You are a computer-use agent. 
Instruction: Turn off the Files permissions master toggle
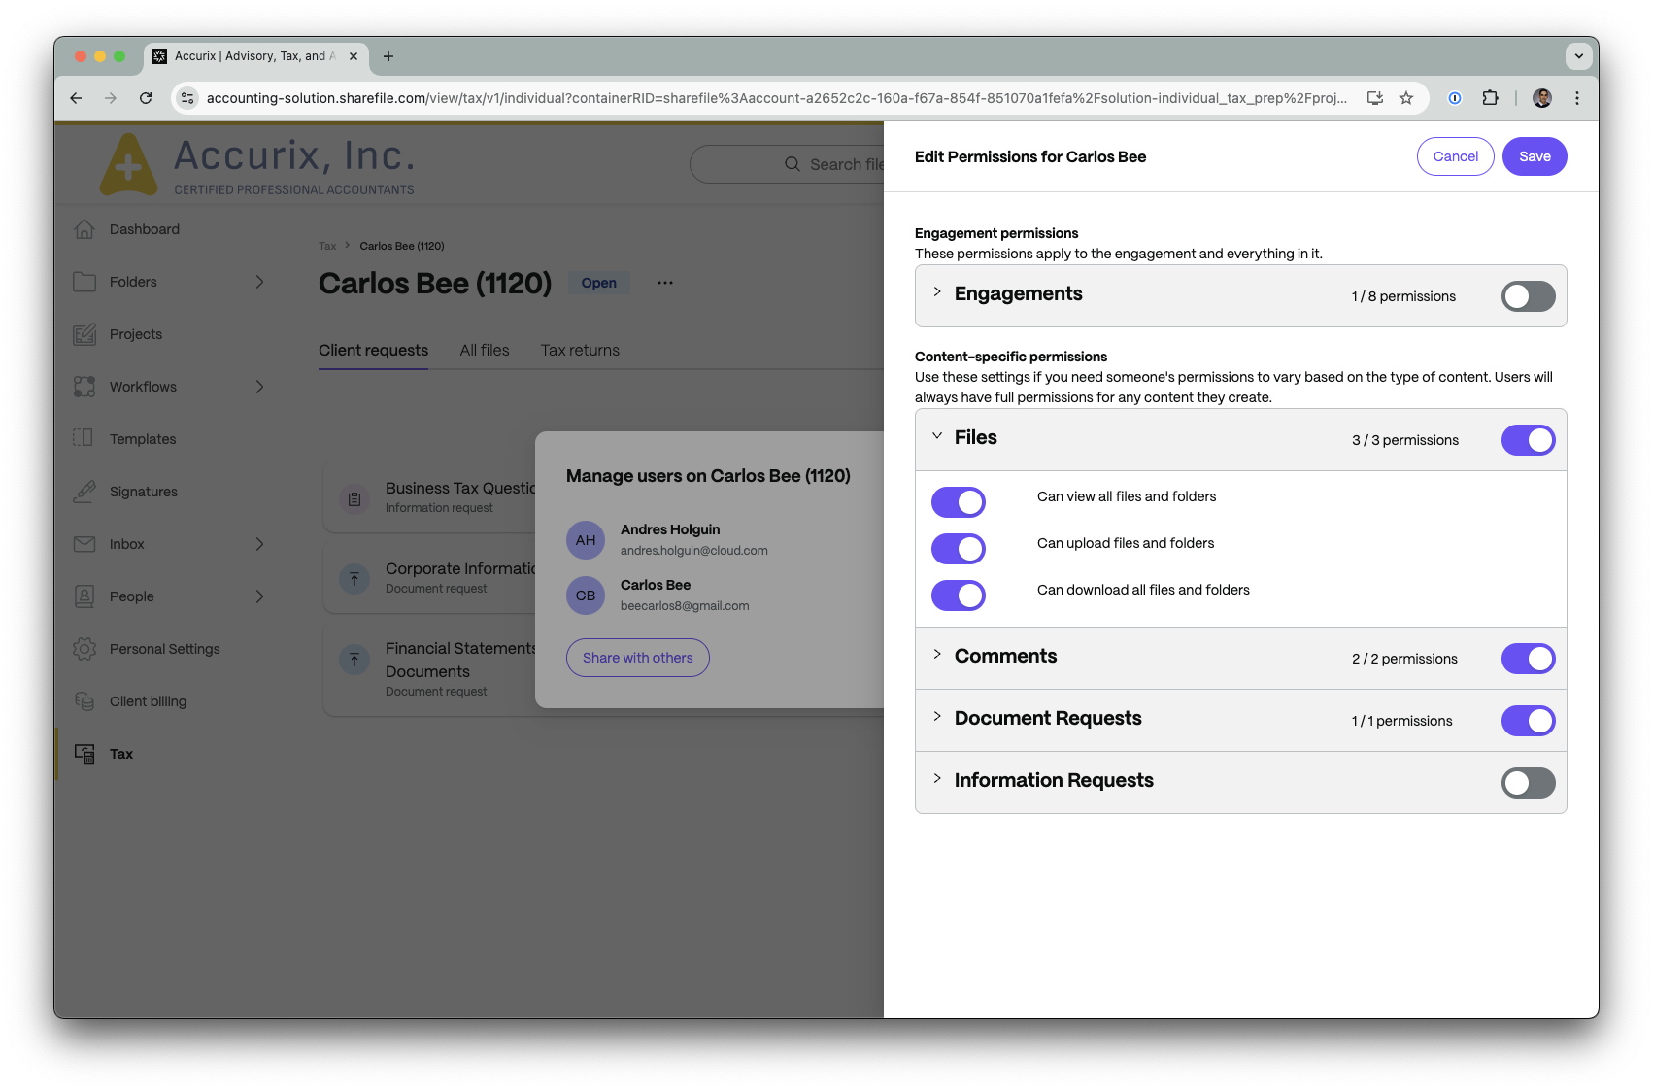[1529, 440]
